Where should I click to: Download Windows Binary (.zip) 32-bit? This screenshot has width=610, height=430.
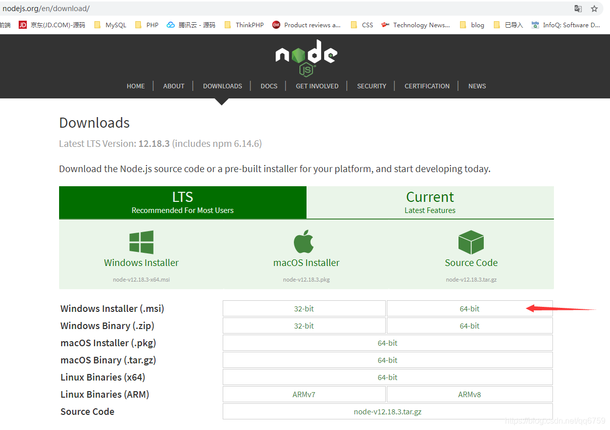pyautogui.click(x=304, y=326)
